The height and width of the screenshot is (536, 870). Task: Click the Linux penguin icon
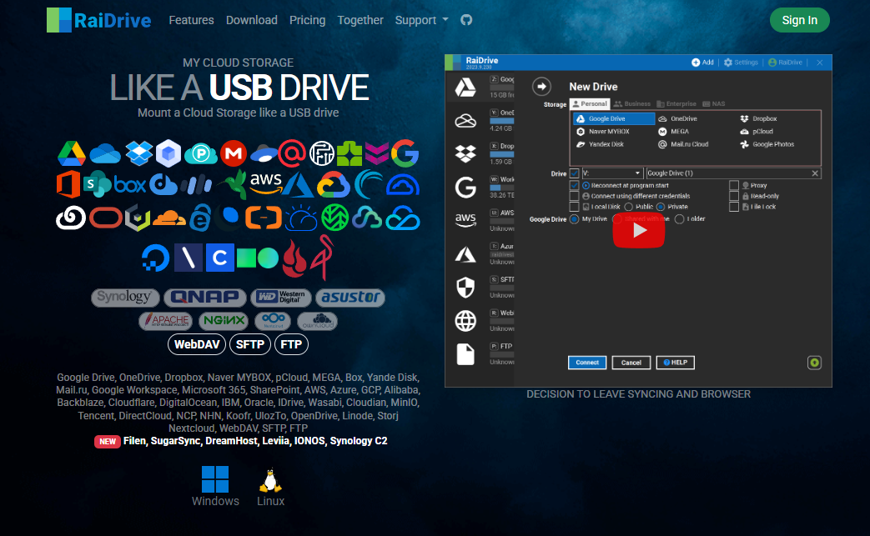270,480
